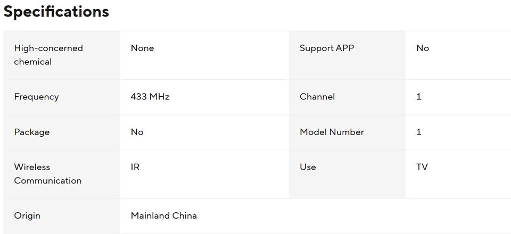Click the 433 MHz value

[x=150, y=97]
